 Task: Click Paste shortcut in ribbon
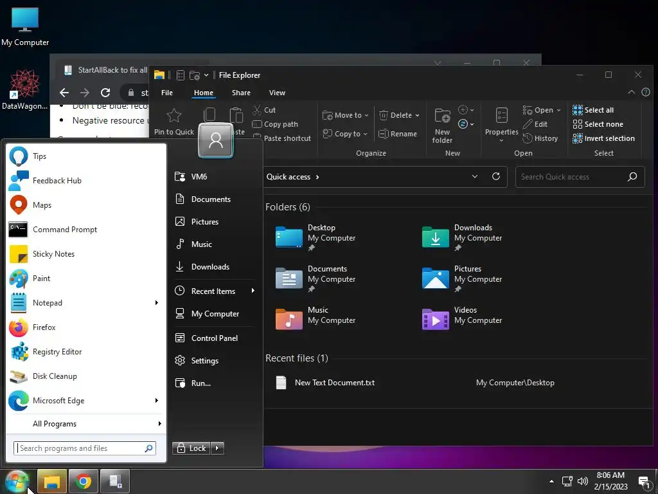pos(282,138)
